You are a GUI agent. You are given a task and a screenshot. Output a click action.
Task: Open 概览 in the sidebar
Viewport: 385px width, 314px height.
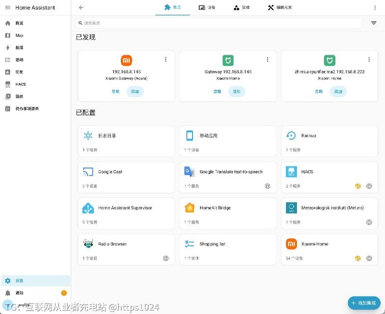point(35,23)
